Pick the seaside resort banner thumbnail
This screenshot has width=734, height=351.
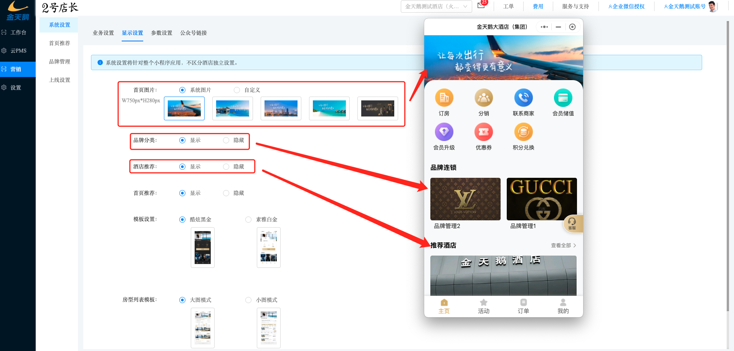tap(233, 108)
